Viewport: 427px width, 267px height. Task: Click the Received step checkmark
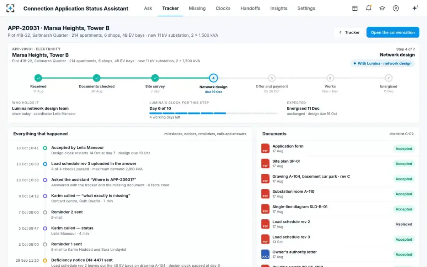38,78
